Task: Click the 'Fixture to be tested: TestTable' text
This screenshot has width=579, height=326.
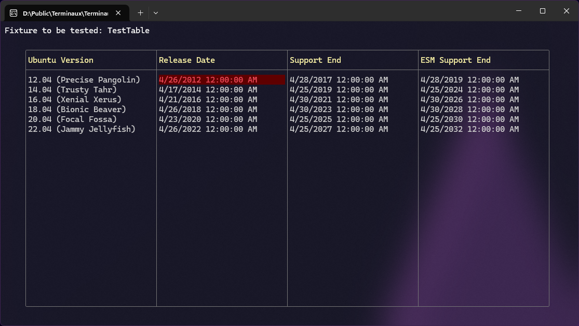Action: pyautogui.click(x=77, y=31)
